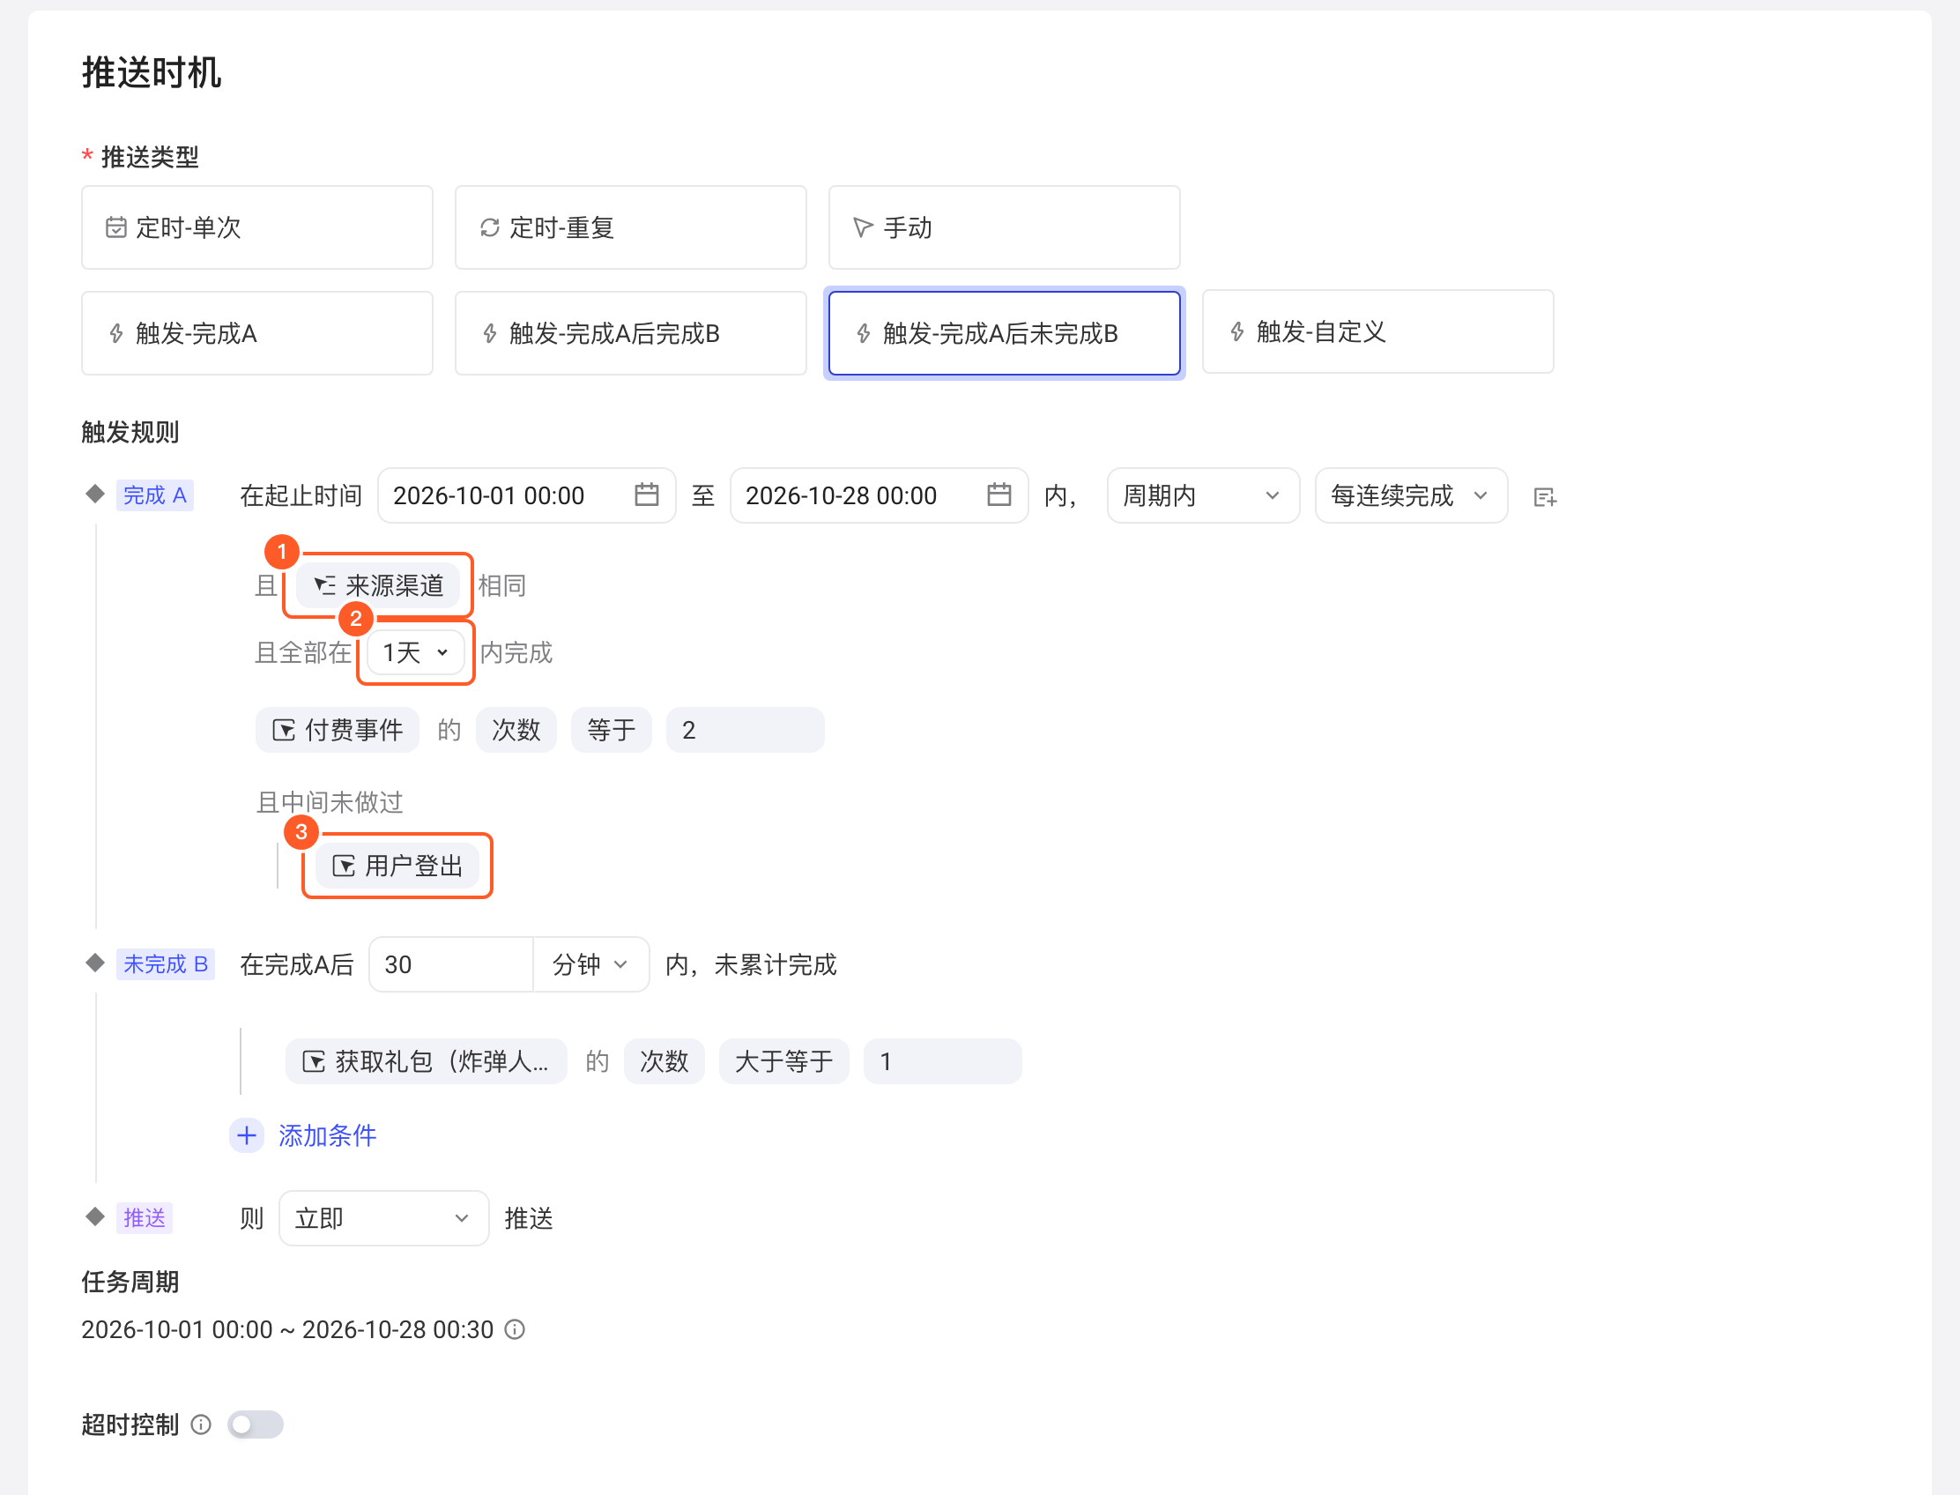The image size is (1960, 1495).
Task: Click the 大于等于 operator selector
Action: click(783, 1061)
